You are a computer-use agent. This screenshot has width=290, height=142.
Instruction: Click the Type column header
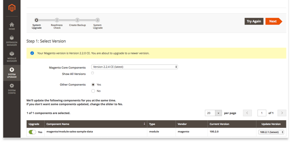click(x=161, y=124)
